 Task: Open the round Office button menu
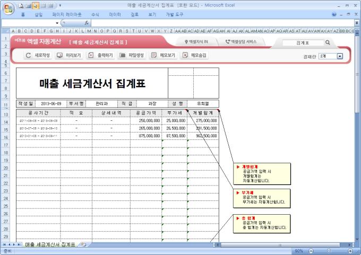tap(8, 8)
